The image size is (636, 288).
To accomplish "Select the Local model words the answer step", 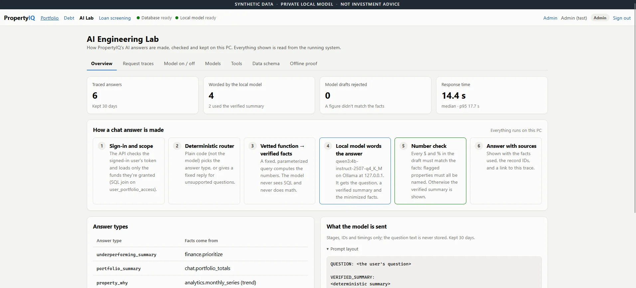I will pyautogui.click(x=355, y=171).
